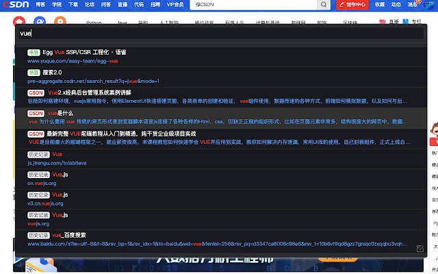Open the v3.cn.vuejs.org history link
438x274 pixels.
[x=45, y=203]
